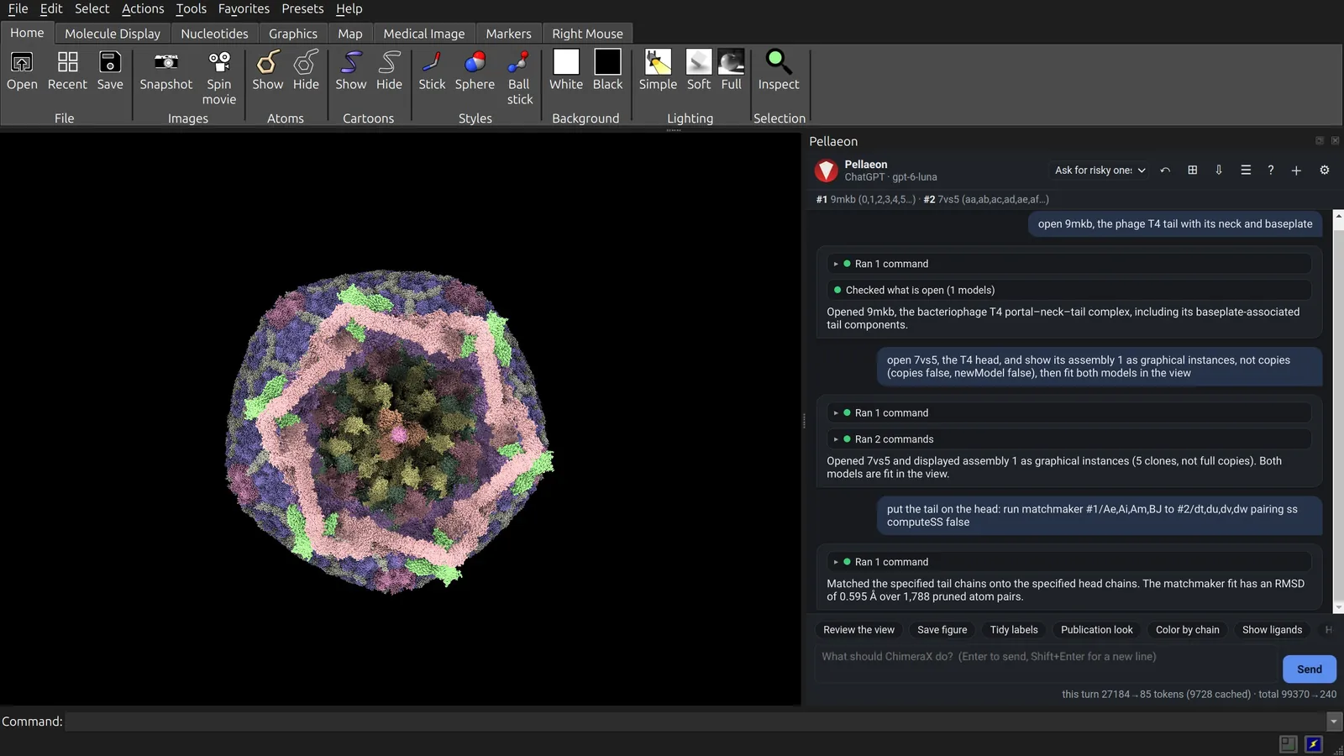Expand the 'Ran 2 commands' entry
1344x756 pixels.
coord(1068,439)
